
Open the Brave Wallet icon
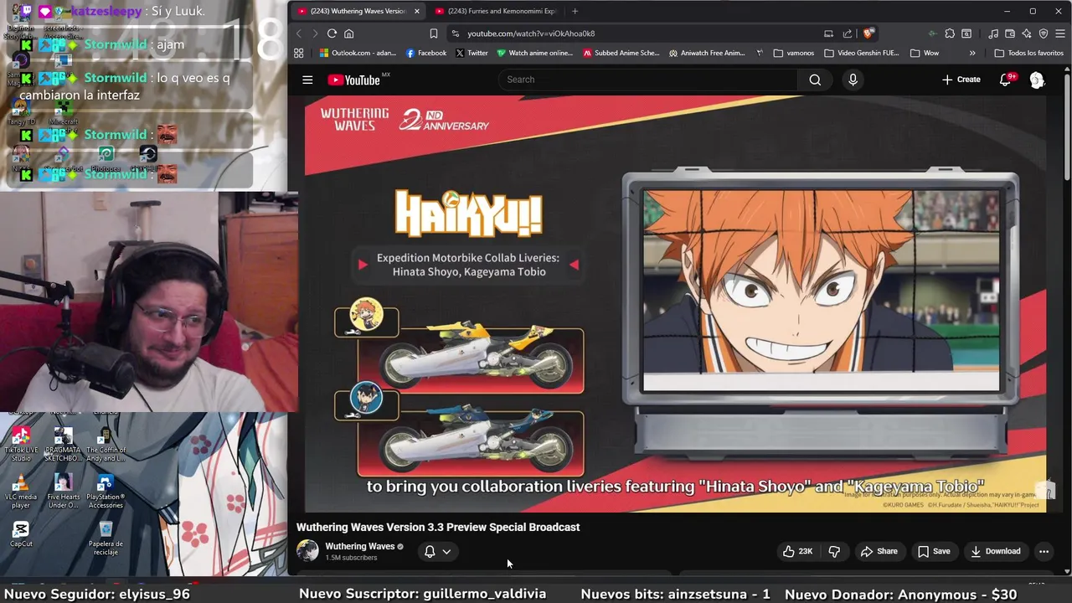pos(1010,33)
